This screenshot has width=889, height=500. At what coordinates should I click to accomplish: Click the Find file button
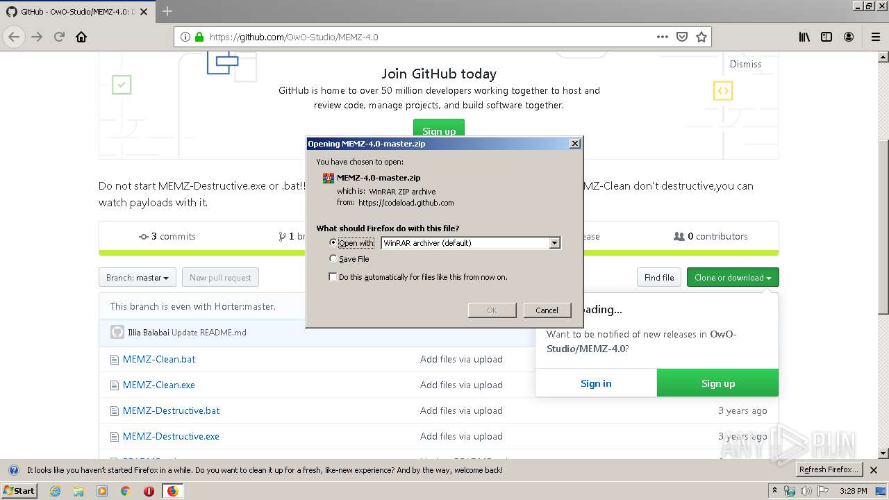tap(659, 278)
